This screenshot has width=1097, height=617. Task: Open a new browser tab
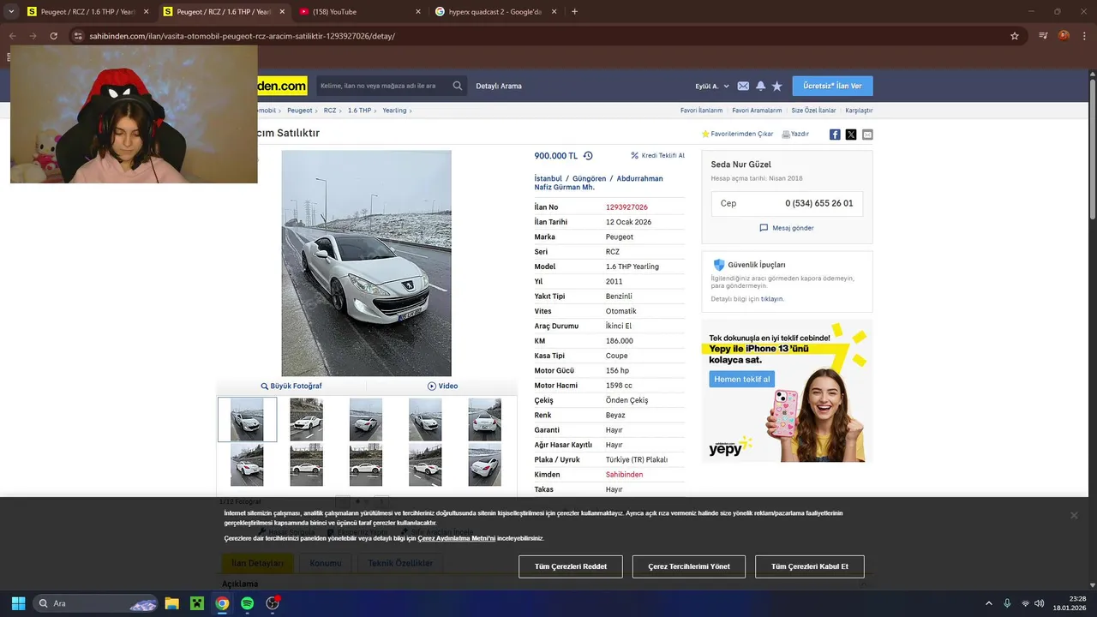tap(574, 12)
